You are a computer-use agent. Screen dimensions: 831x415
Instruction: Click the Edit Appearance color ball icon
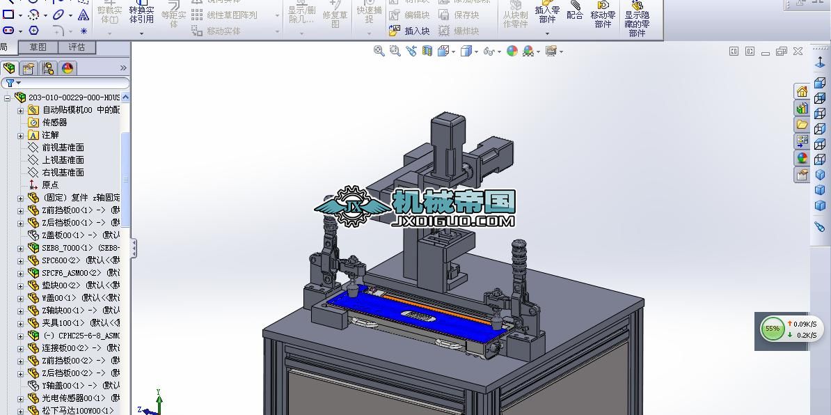click(512, 51)
